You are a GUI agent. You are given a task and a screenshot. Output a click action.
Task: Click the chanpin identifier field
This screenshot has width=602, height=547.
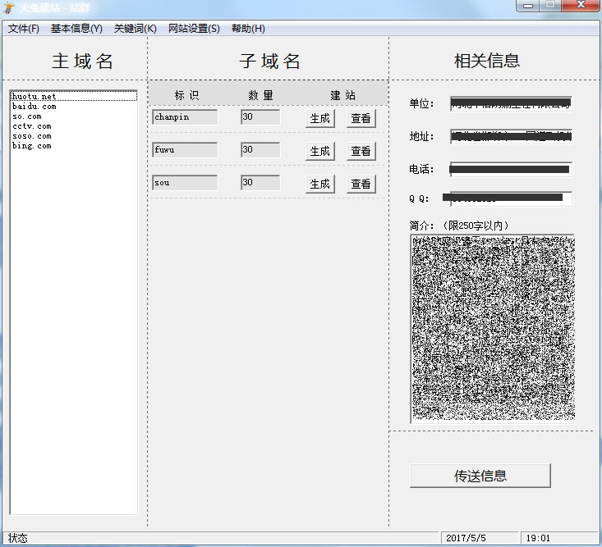185,117
